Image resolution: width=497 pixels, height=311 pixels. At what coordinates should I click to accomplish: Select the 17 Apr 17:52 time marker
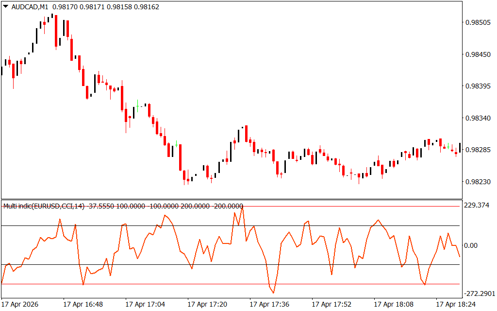coord(331,304)
